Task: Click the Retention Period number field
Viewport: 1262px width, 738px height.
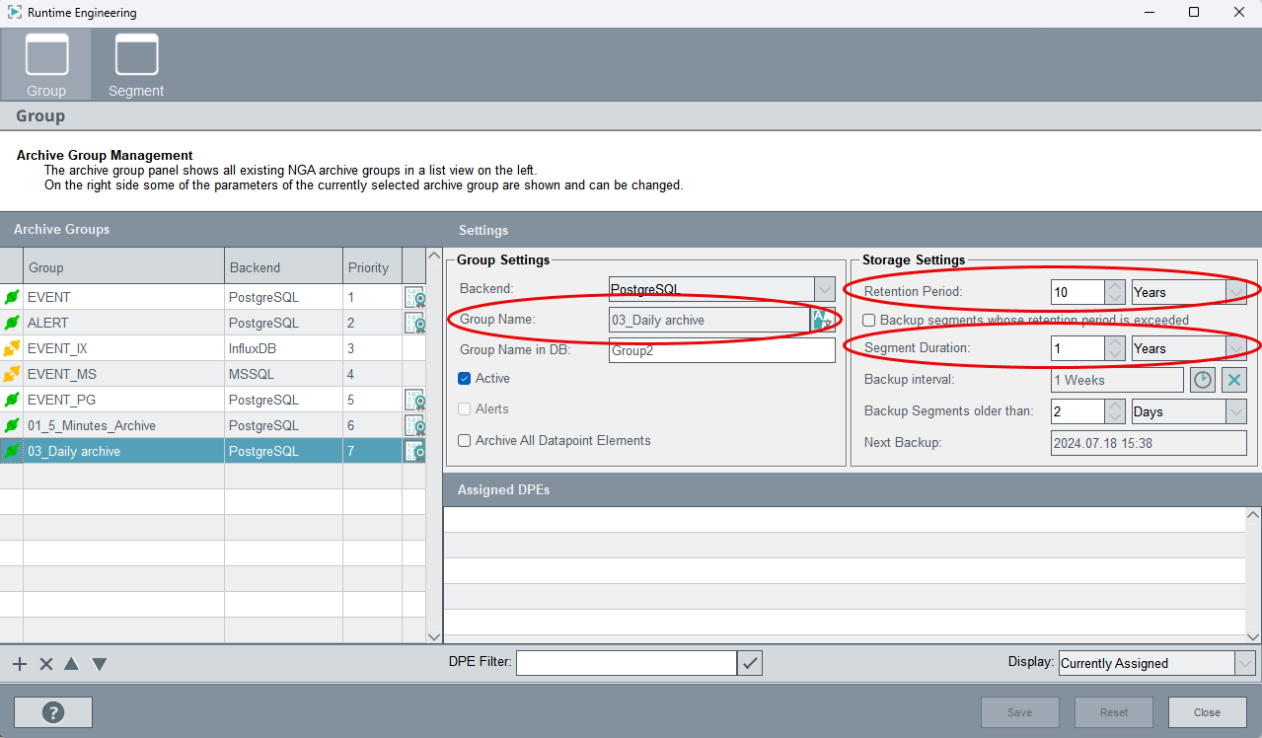Action: 1076,292
